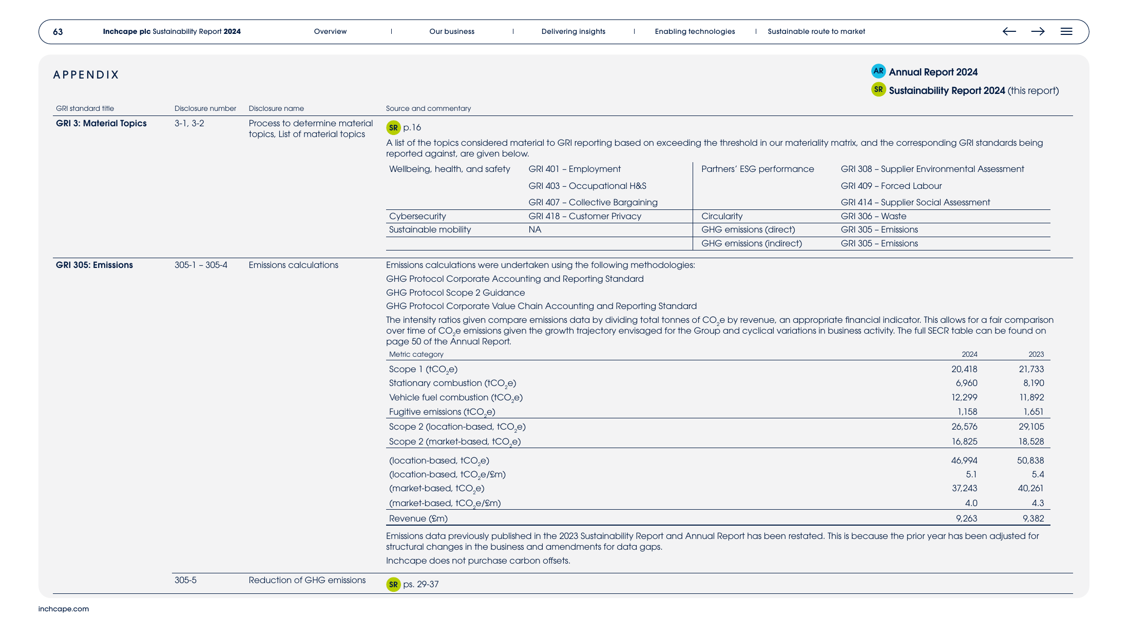
Task: Select GRI 401 – Employment entry
Action: (575, 169)
